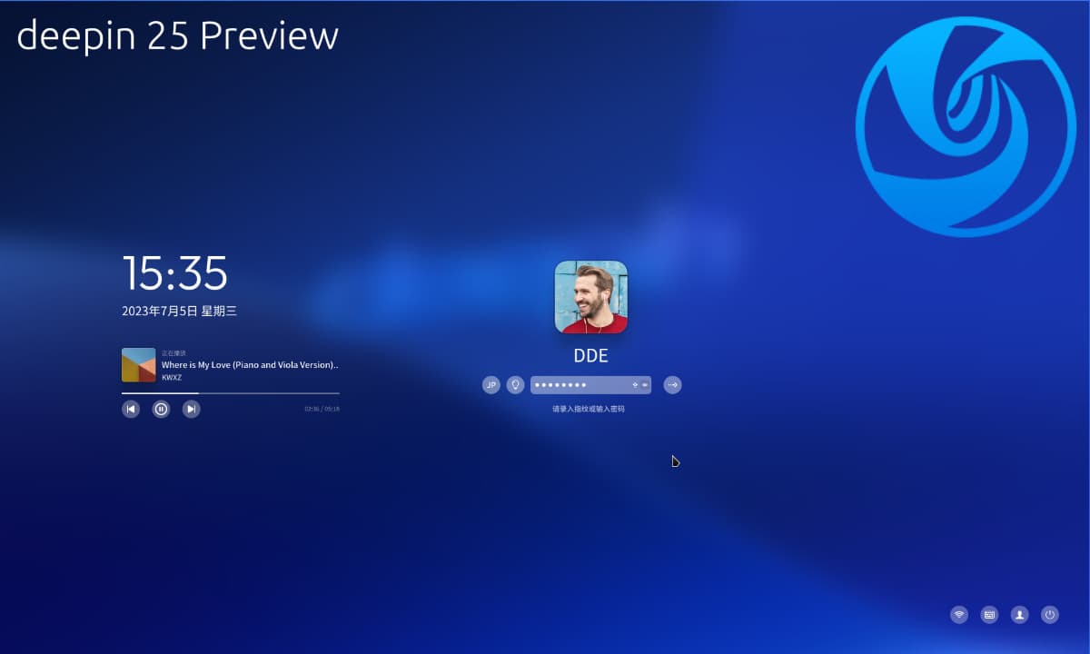Screen dimensions: 1090x654
Task: Click the track time readout below progress bar
Action: tap(322, 409)
